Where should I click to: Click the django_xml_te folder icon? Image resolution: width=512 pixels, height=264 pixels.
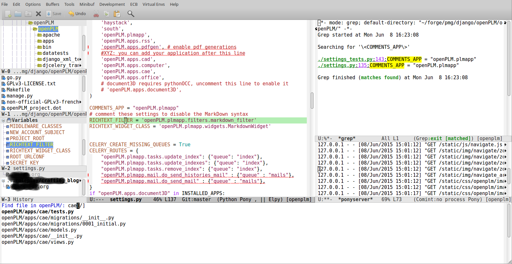[x=40, y=59]
